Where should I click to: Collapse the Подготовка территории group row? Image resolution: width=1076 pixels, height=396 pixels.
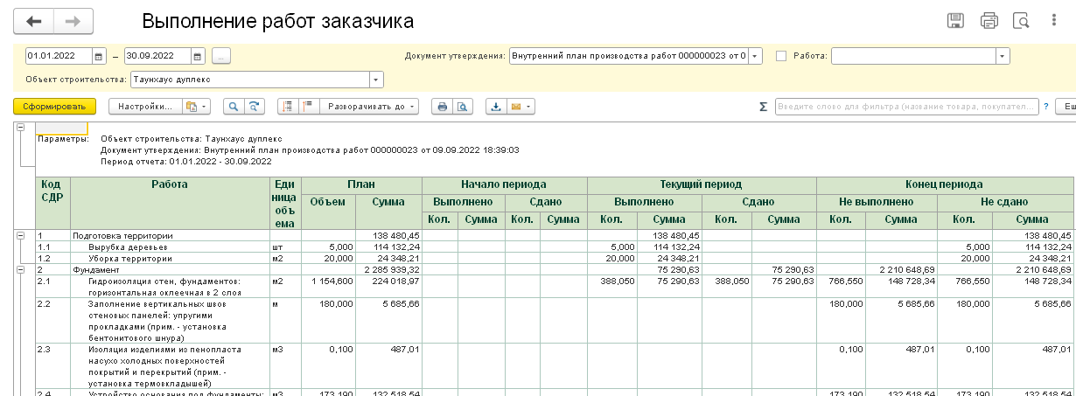(20, 236)
